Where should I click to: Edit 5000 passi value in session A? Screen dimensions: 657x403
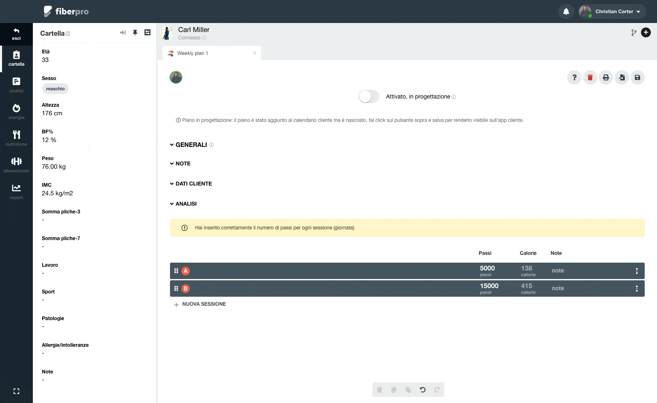(487, 268)
